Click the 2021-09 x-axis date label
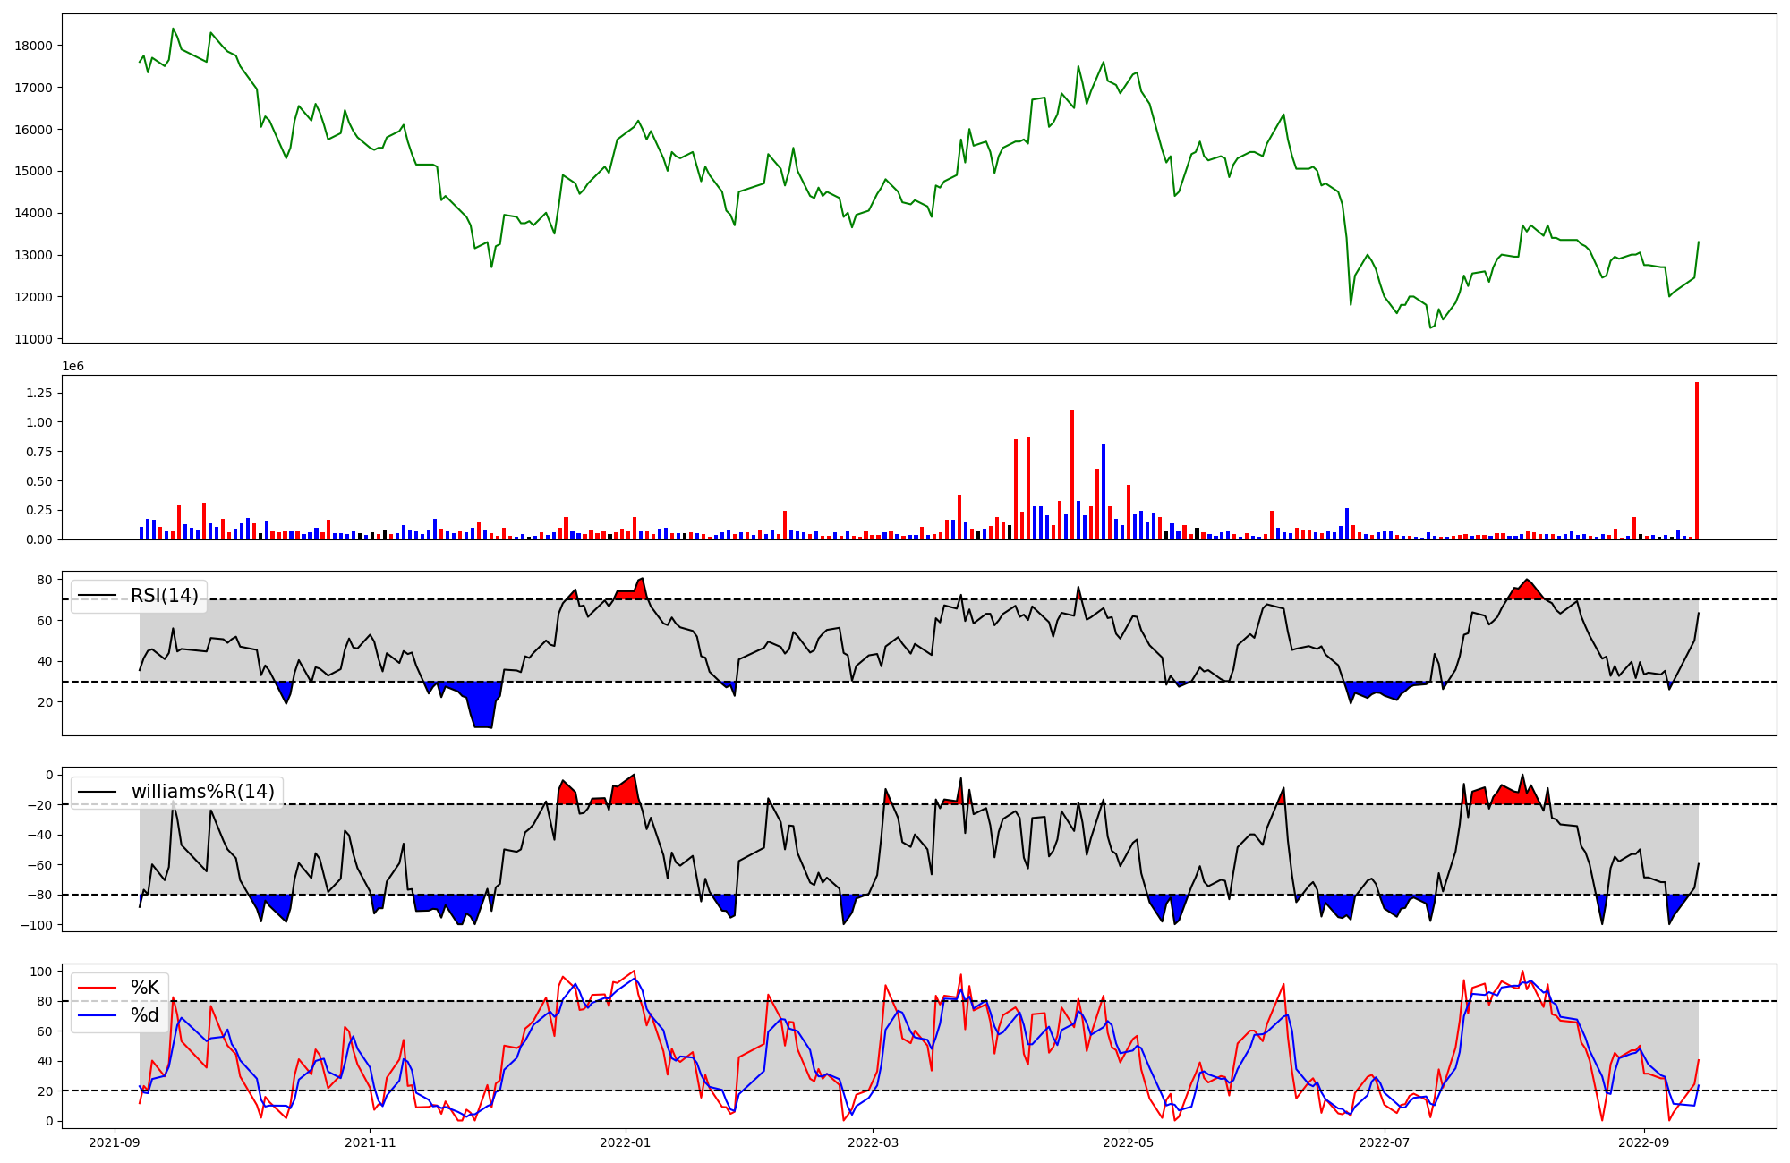The width and height of the screenshot is (1790, 1163). pyautogui.click(x=114, y=1142)
